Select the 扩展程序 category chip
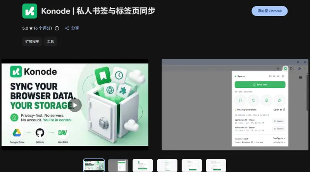The image size is (310, 172). tap(32, 41)
